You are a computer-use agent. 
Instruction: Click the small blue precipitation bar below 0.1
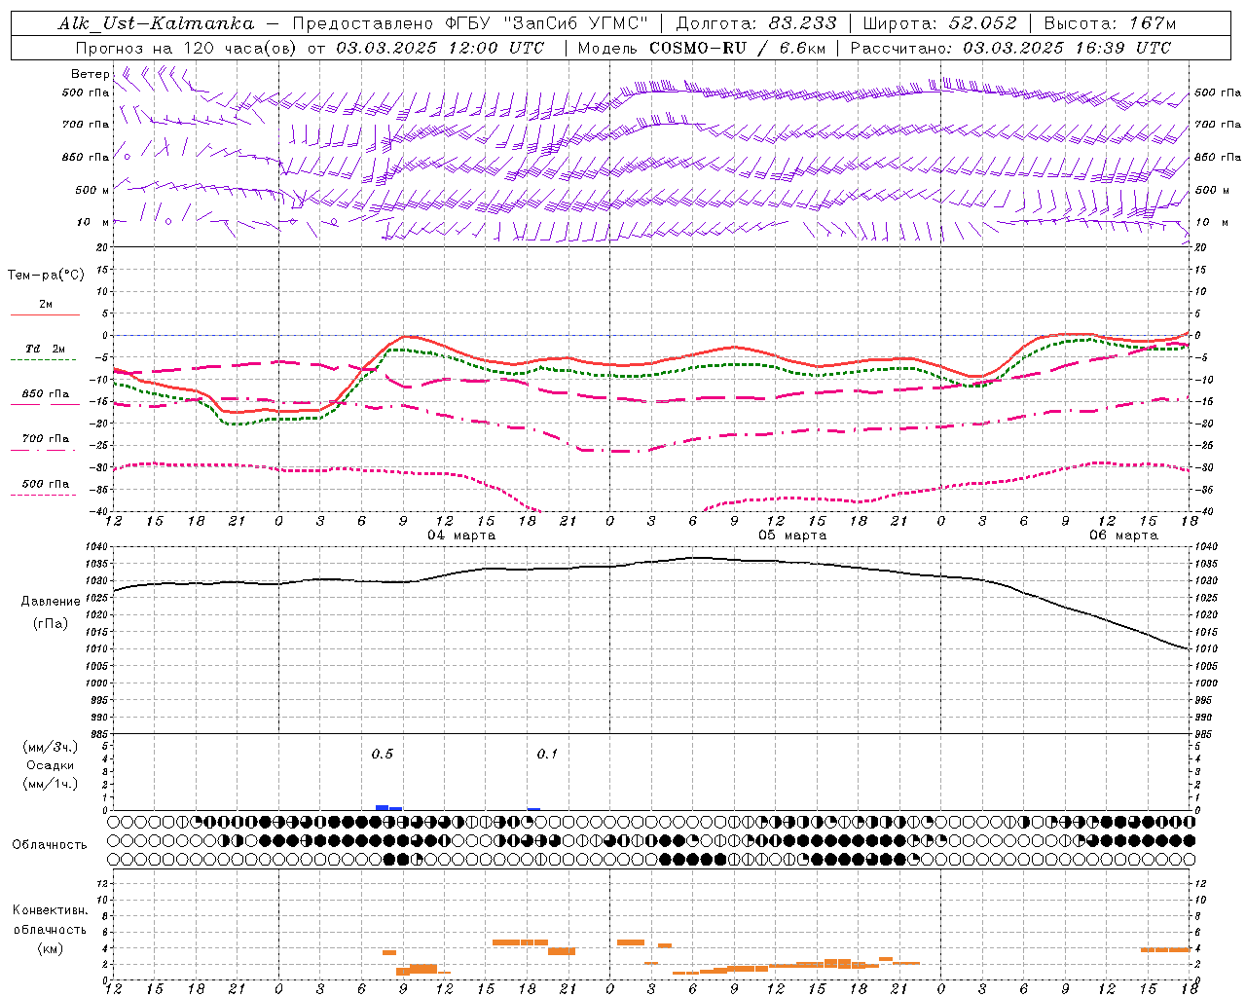tap(533, 809)
